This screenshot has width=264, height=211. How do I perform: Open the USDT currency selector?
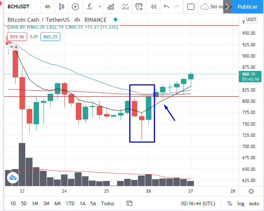pos(251,20)
